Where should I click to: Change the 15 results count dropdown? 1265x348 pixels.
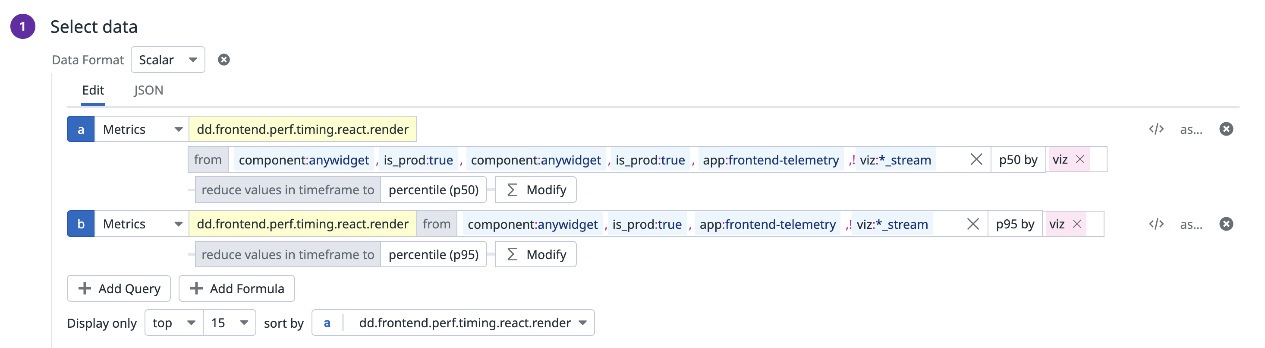coord(230,323)
